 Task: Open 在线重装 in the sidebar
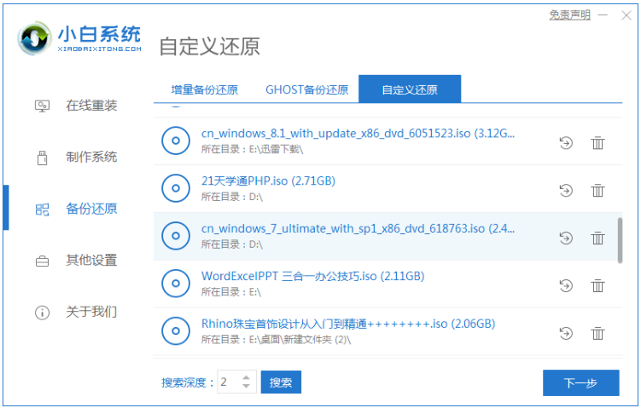(x=91, y=106)
